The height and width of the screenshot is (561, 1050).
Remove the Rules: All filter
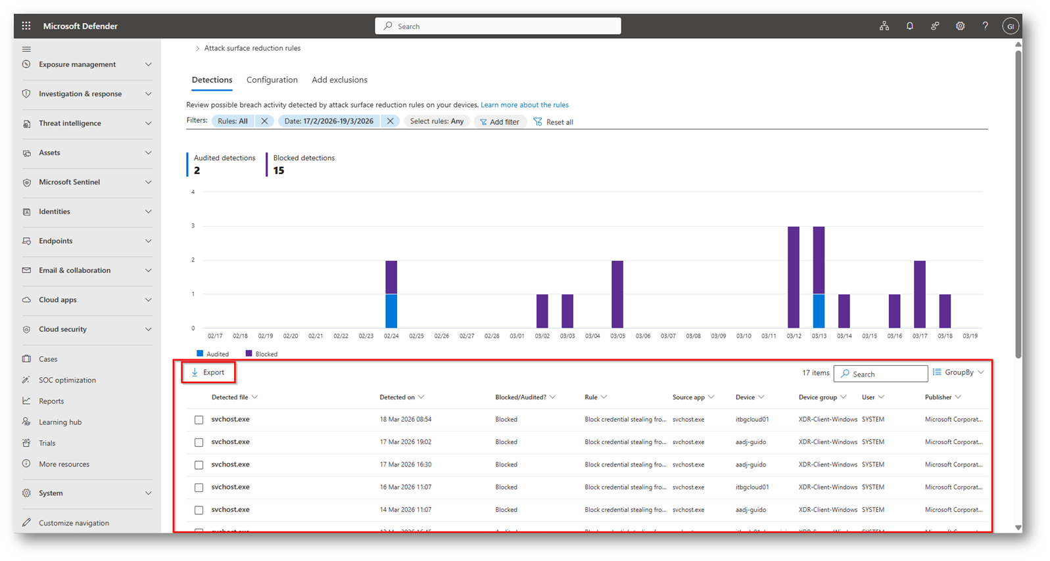click(264, 122)
